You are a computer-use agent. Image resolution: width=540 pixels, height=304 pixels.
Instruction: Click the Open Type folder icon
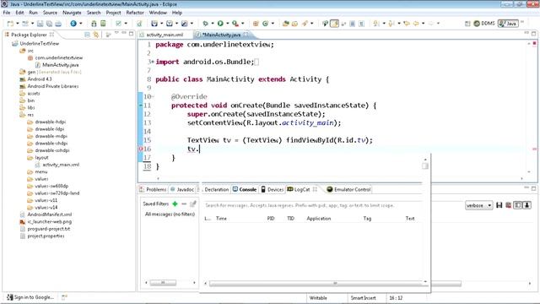click(x=285, y=24)
